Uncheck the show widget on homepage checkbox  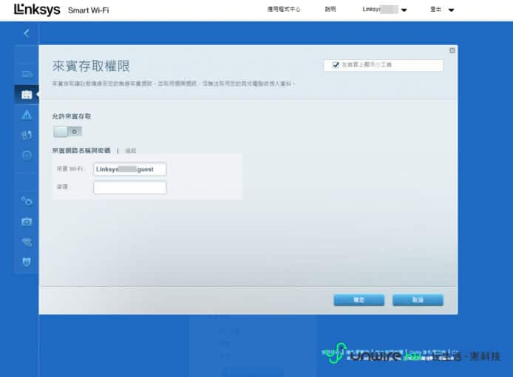pos(336,65)
